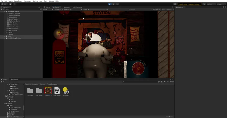Open the Normally play focus dropdown
The height and width of the screenshot is (118, 227).
click(x=140, y=9)
